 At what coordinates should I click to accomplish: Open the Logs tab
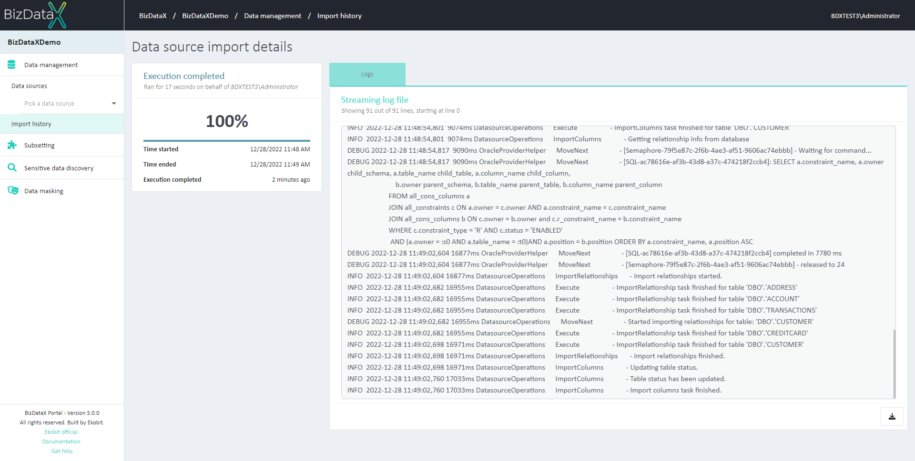(x=367, y=74)
